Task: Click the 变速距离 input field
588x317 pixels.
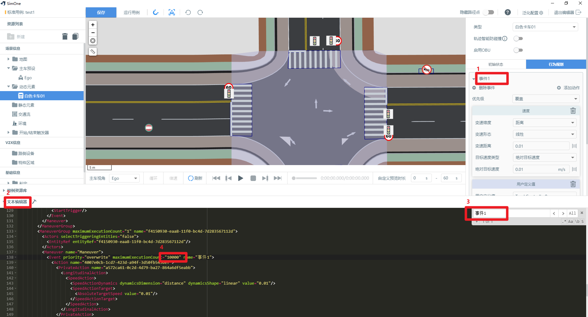Action: click(541, 146)
